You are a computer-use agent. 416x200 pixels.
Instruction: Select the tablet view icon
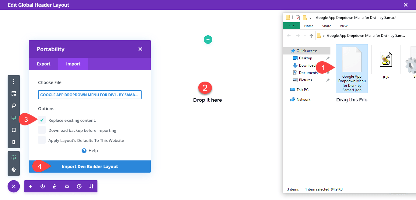(x=14, y=130)
